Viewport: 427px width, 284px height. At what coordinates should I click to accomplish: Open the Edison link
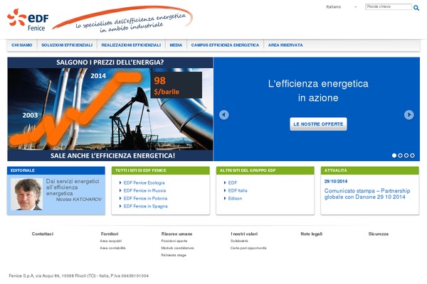[235, 198]
